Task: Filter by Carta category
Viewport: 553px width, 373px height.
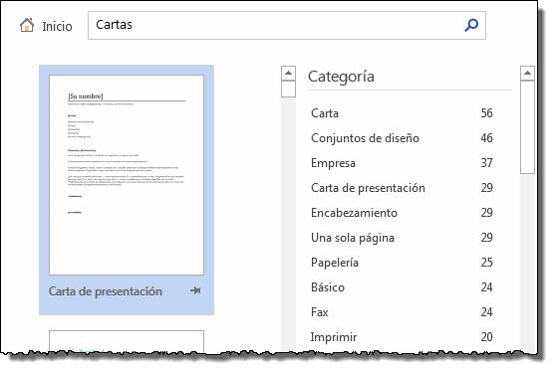Action: point(403,113)
